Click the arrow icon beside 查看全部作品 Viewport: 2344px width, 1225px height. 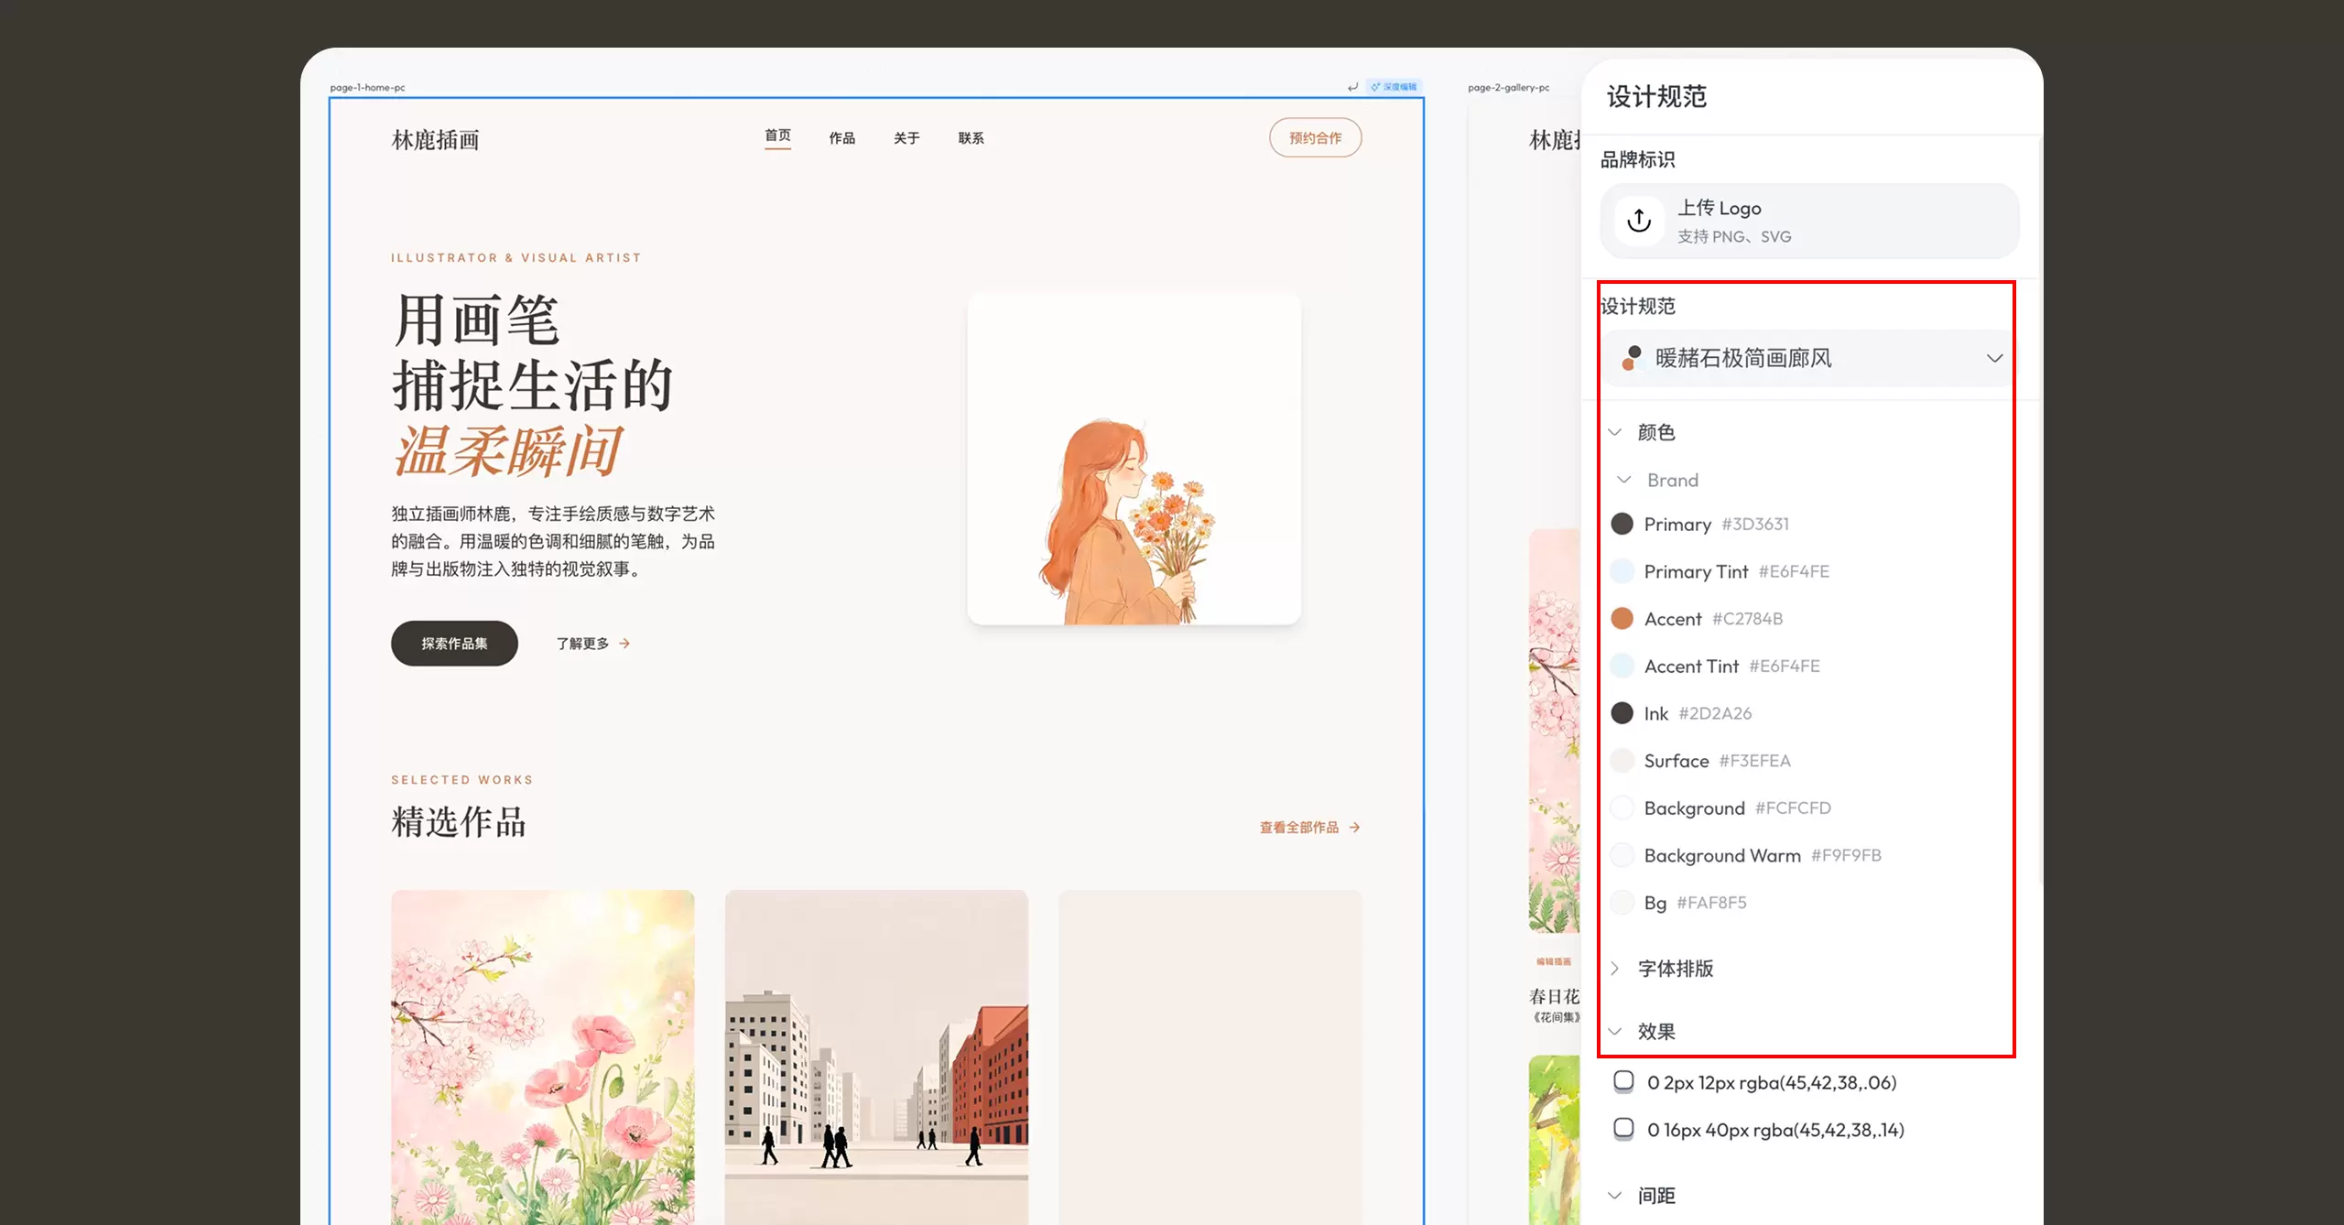coord(1354,828)
